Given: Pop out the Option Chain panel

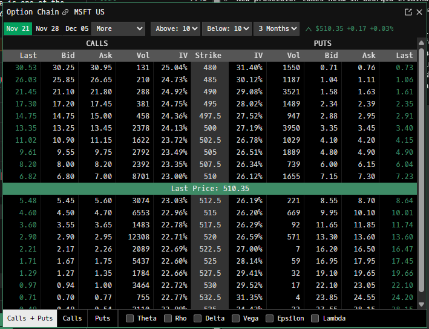Looking at the screenshot, I should coord(408,12).
